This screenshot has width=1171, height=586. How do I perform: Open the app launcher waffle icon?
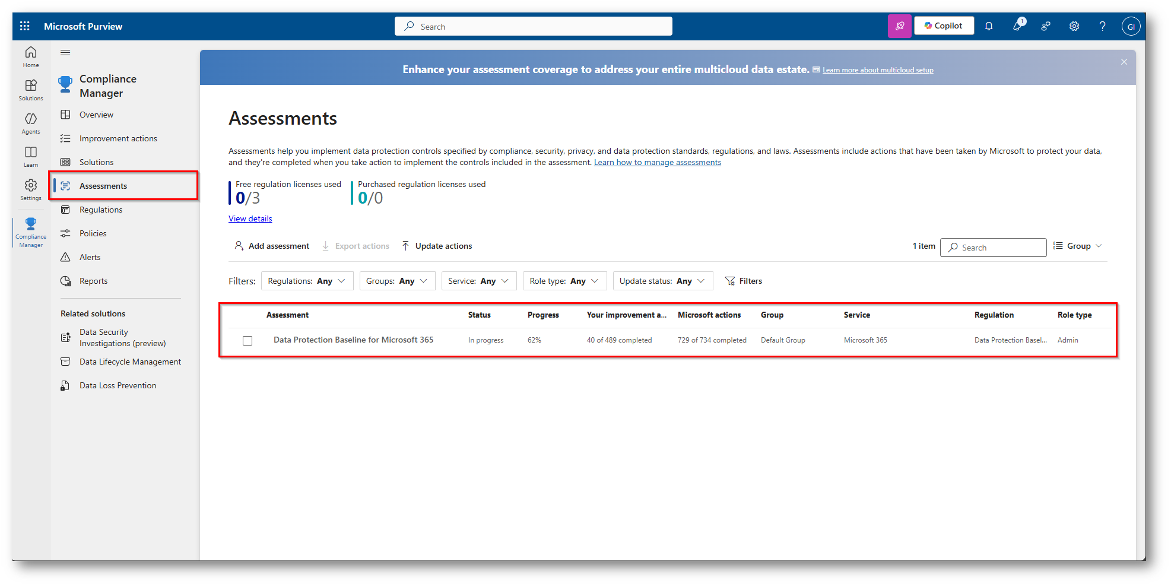click(x=25, y=26)
